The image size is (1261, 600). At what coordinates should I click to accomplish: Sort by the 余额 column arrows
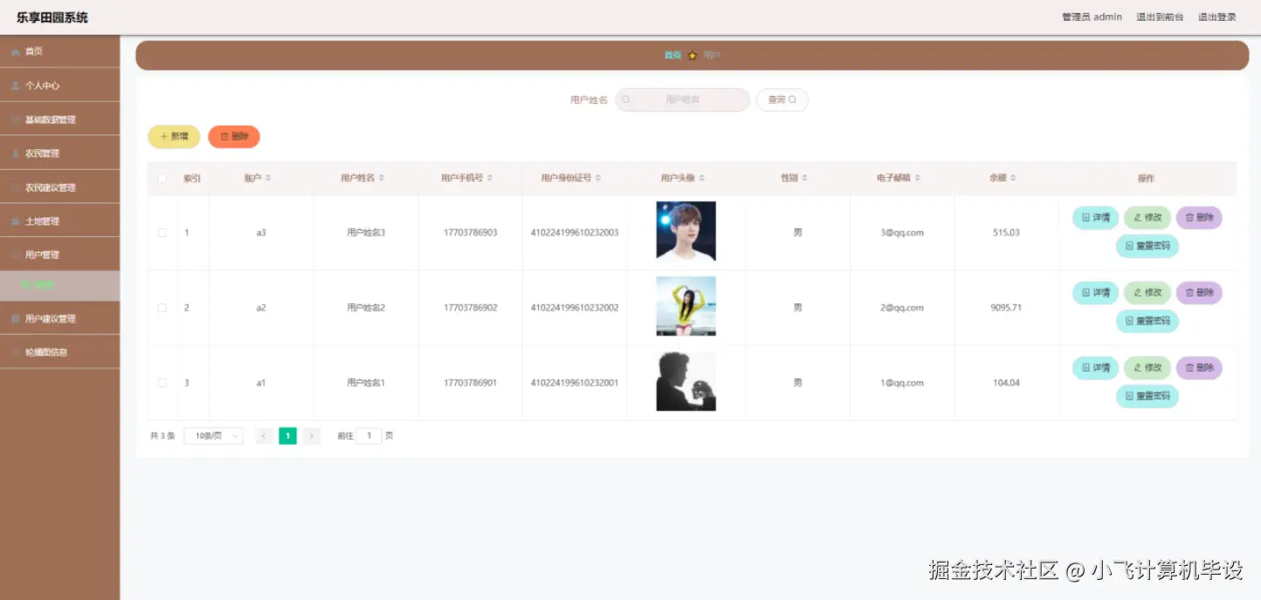[x=1013, y=178]
